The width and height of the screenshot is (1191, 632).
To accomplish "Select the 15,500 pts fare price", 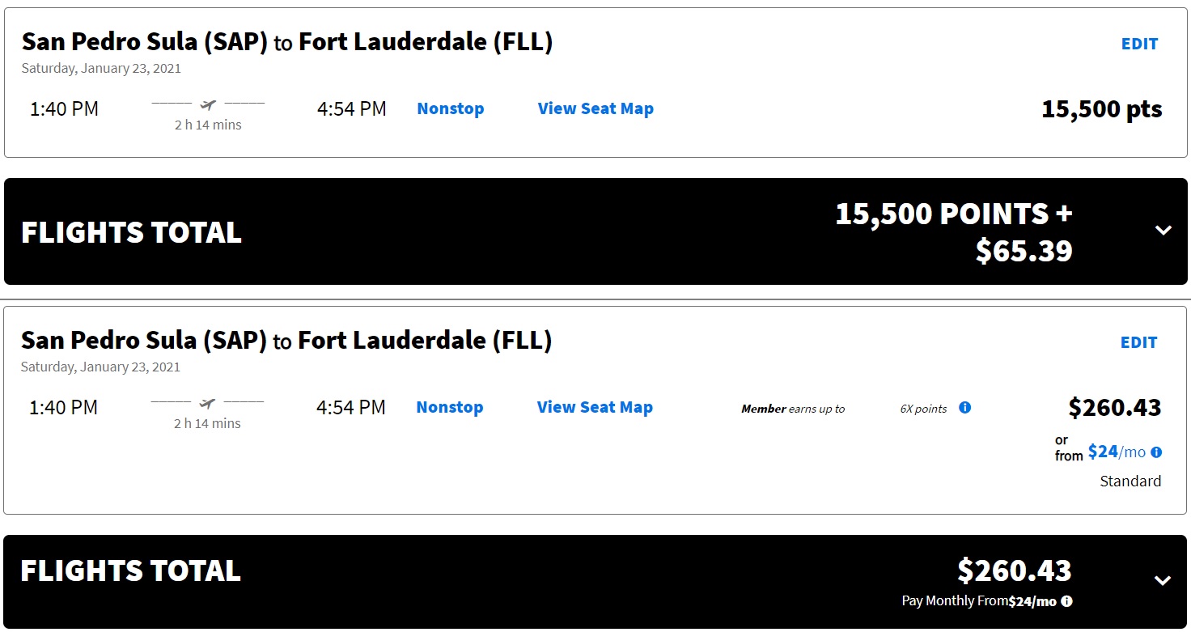I will coord(1101,108).
